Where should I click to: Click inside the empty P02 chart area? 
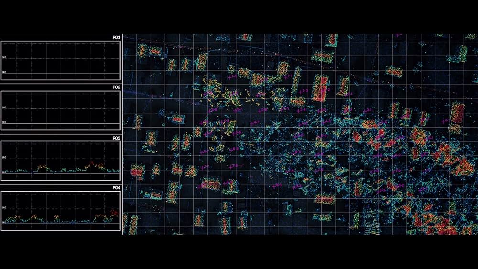[61, 110]
